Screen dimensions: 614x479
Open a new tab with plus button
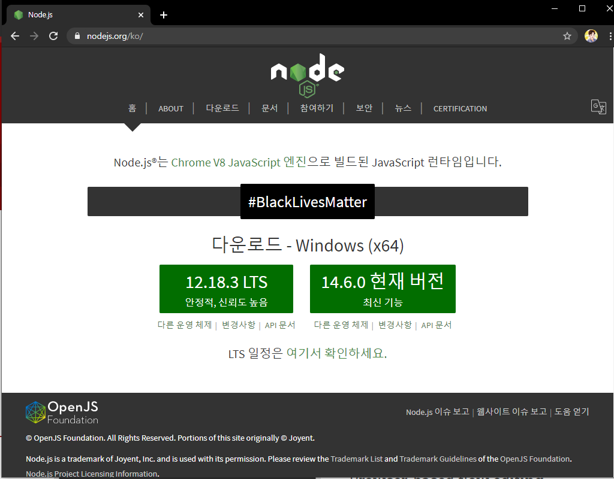[164, 15]
